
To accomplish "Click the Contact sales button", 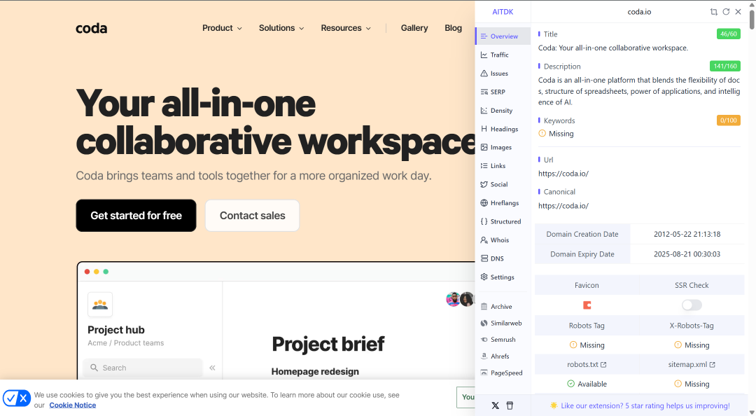I will (252, 216).
